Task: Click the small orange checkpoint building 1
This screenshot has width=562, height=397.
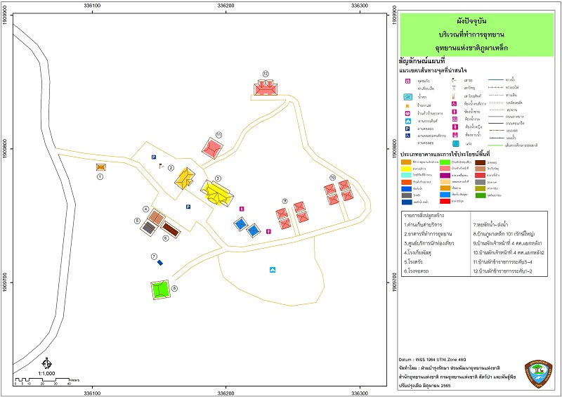Action: (101, 167)
